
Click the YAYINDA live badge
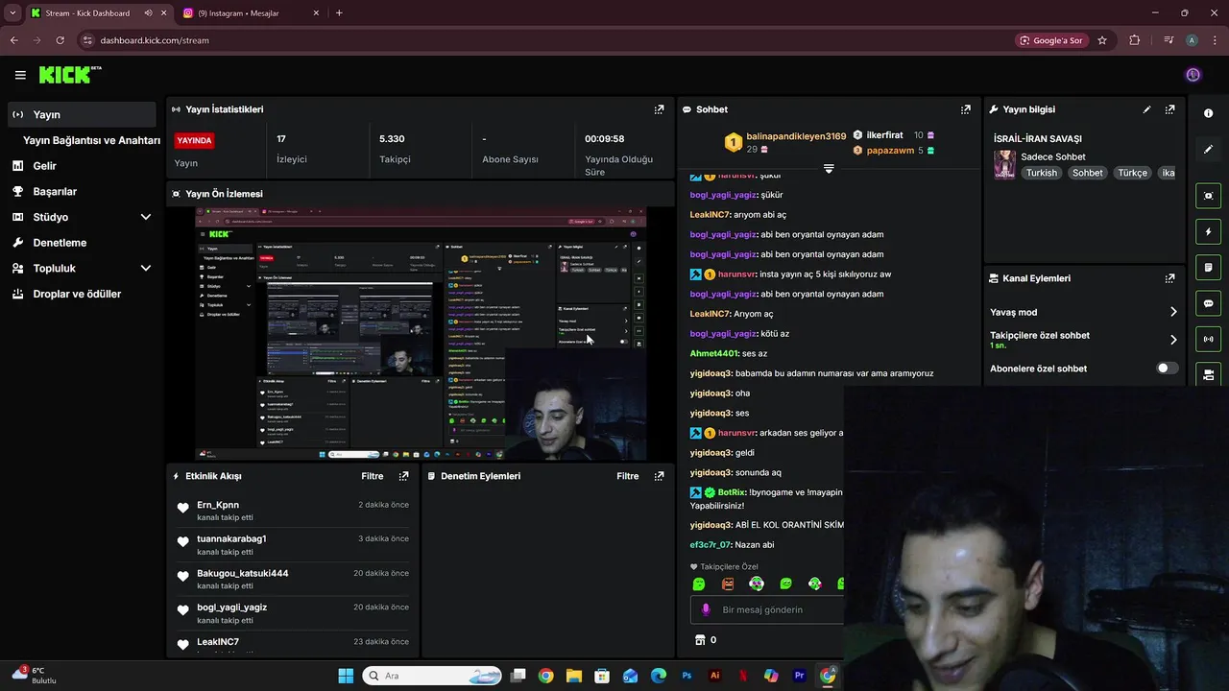click(194, 140)
